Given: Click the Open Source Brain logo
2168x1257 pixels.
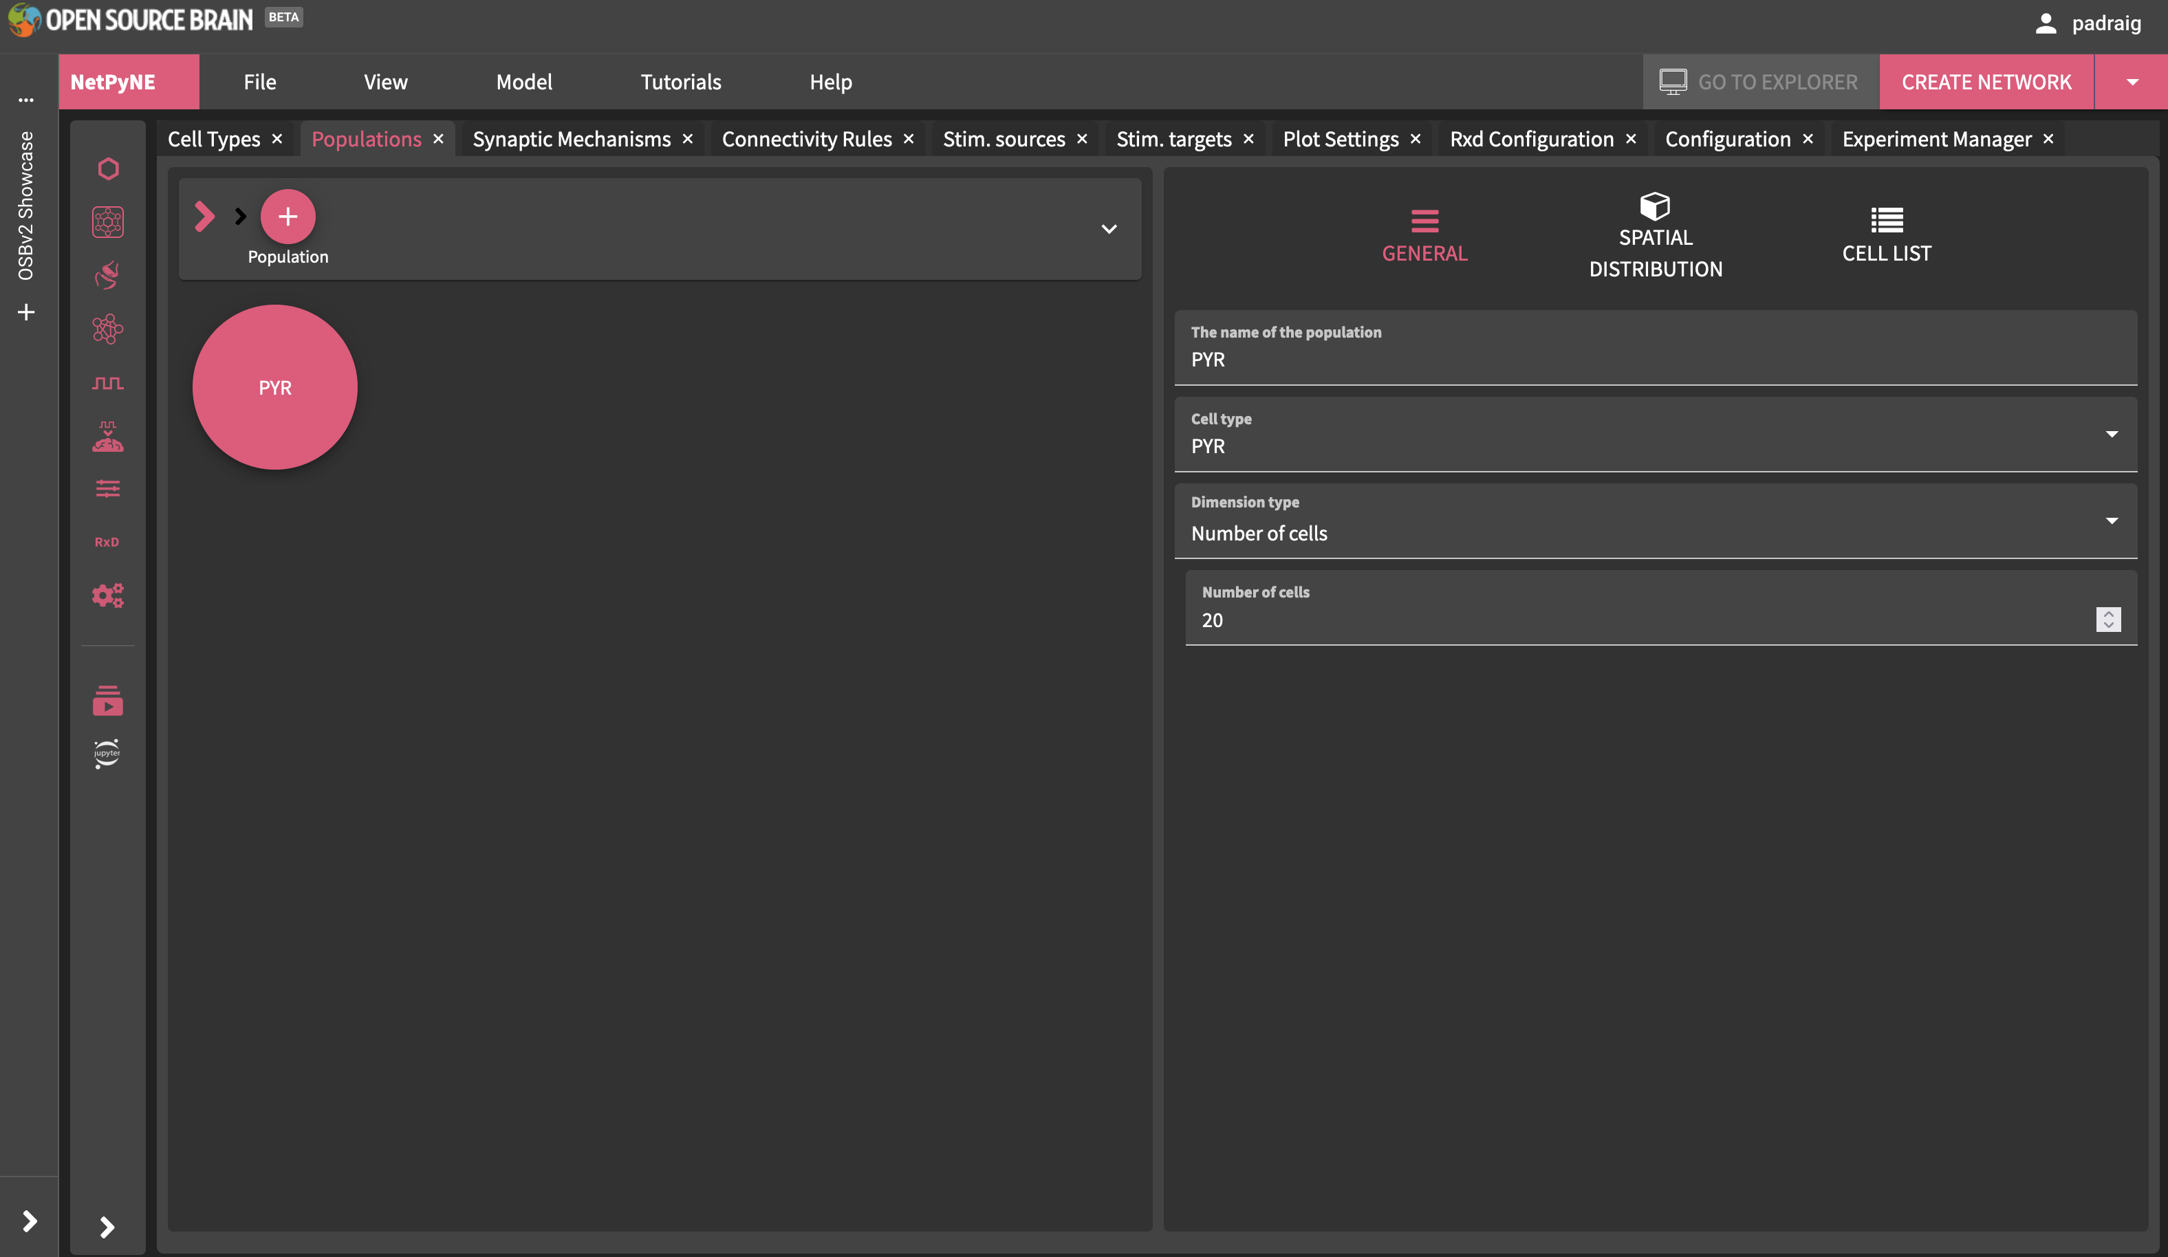Looking at the screenshot, I should 130,20.
